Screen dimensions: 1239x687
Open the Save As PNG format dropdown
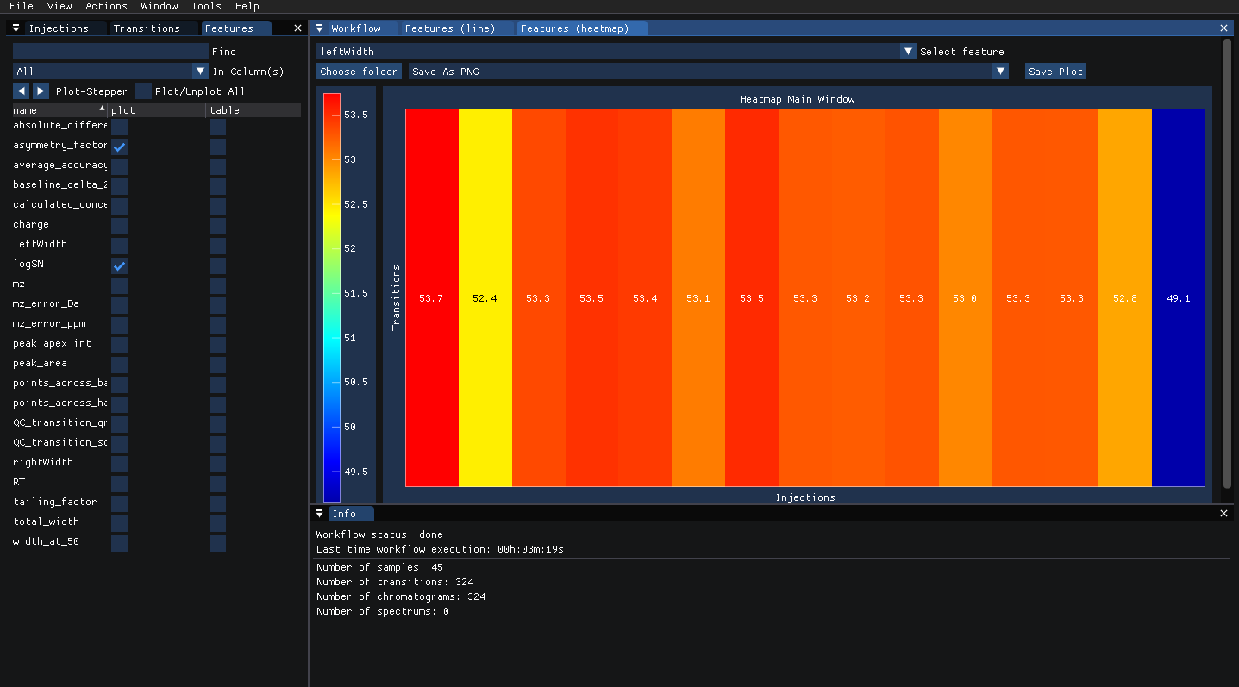[708, 72]
